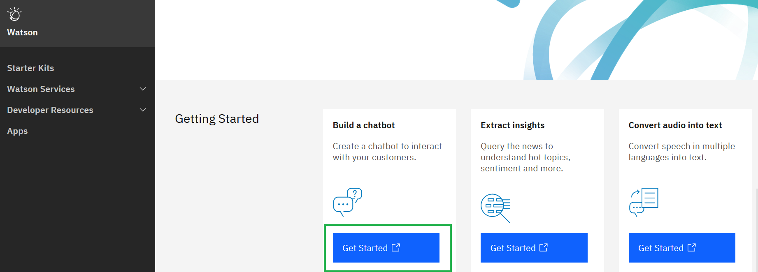
Task: Open the Developer Resources menu entry
Action: tap(50, 110)
